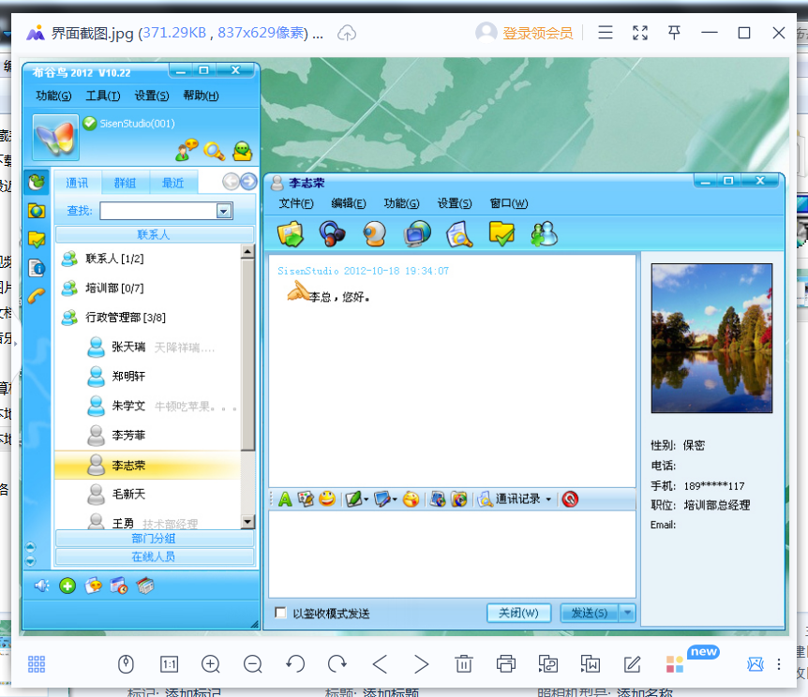
Task: Click the green online status check icon
Action: 90,123
